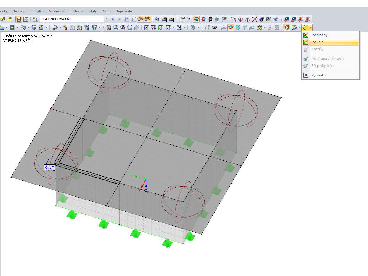This screenshot has width=368, height=276.
Task: Click the colored solid cube results icon
Action: [x=238, y=27]
